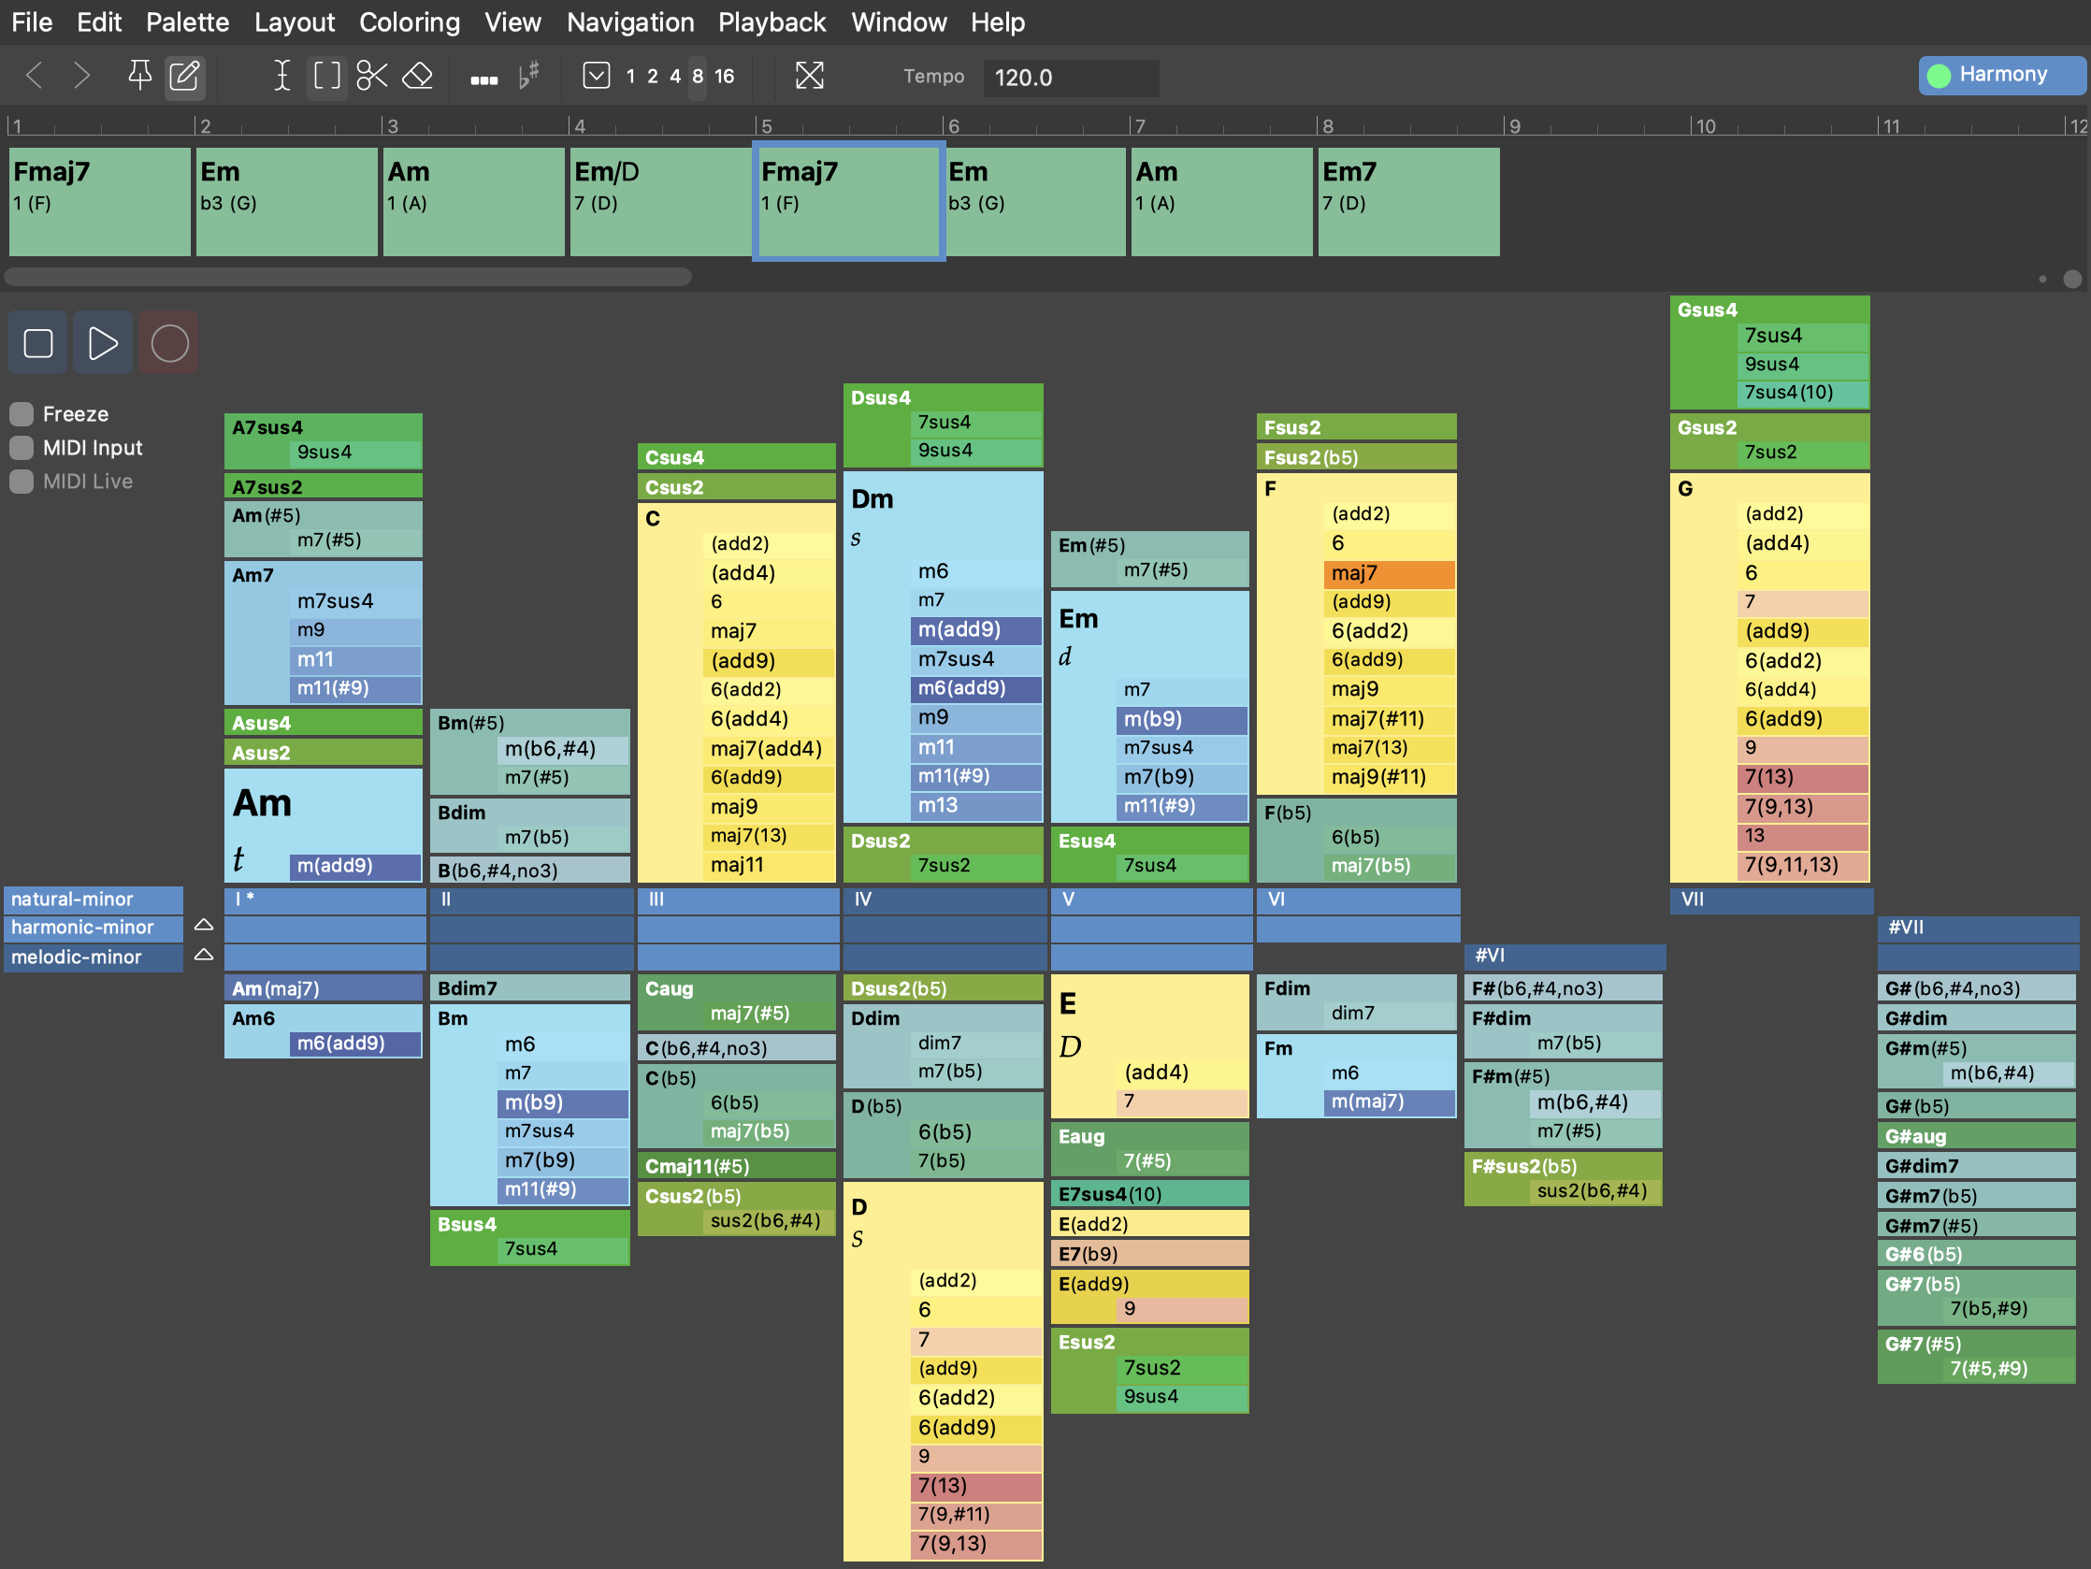Click the pin icon in toolbar
The width and height of the screenshot is (2091, 1569).
(140, 76)
